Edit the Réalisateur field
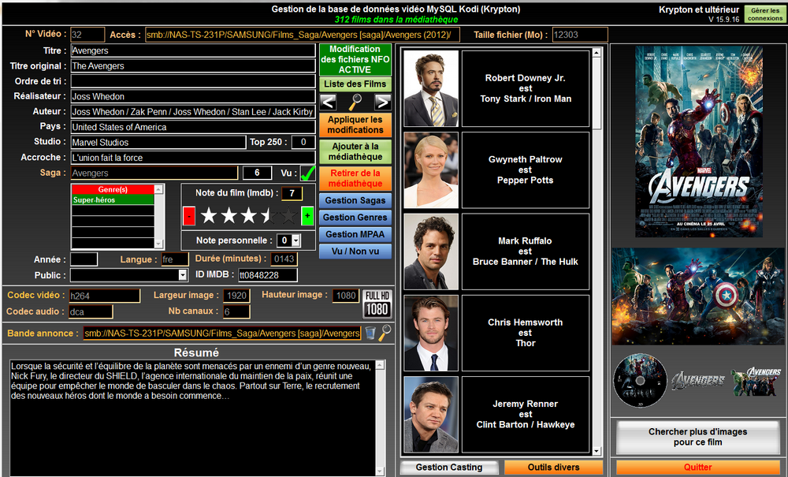This screenshot has width=788, height=477. (x=193, y=96)
